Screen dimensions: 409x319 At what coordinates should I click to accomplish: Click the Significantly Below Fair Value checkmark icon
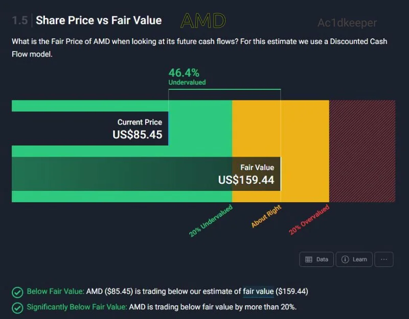click(x=17, y=308)
